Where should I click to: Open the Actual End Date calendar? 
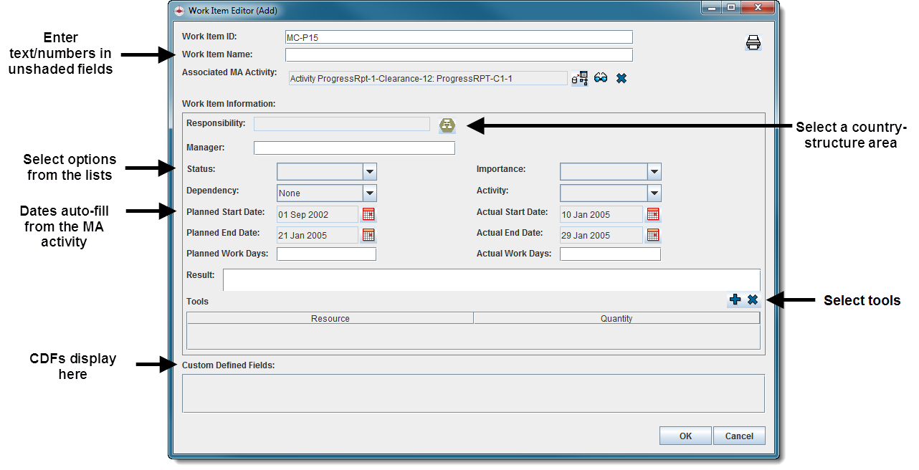click(653, 235)
